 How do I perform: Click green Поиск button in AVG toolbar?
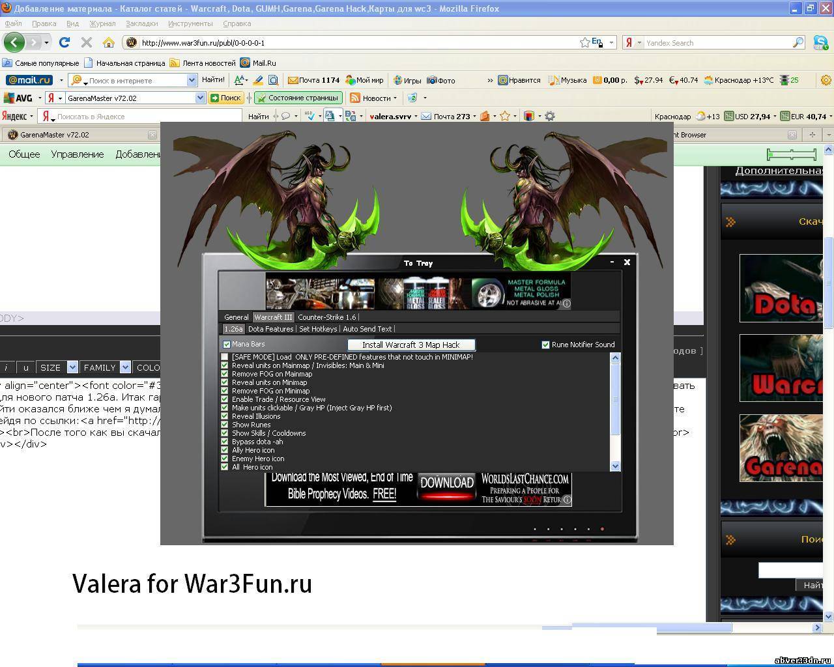(225, 98)
